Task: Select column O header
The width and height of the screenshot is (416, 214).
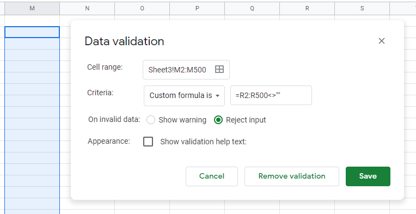Action: [x=142, y=9]
